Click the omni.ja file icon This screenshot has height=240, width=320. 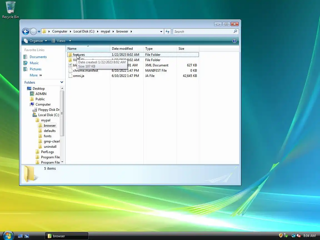70,76
